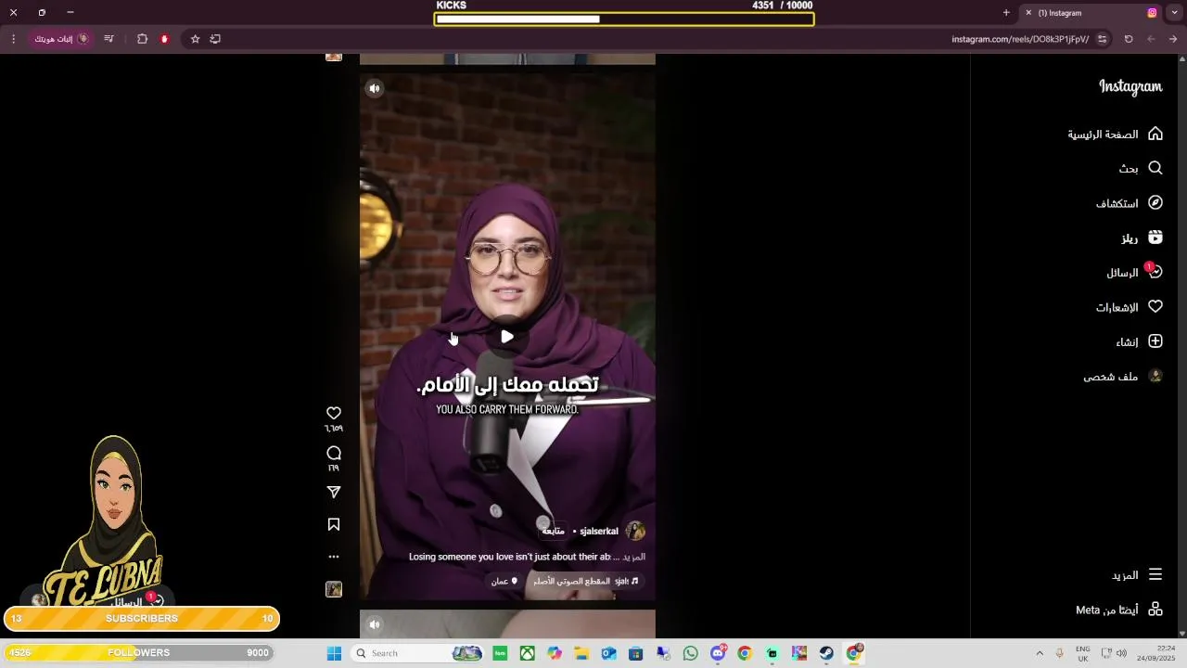Open Discord from taskbar
The image size is (1187, 668).
(718, 653)
